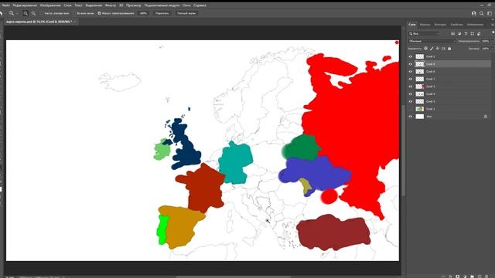Choose the zoom-out magnifier mode
The image size is (495, 278).
point(33,13)
